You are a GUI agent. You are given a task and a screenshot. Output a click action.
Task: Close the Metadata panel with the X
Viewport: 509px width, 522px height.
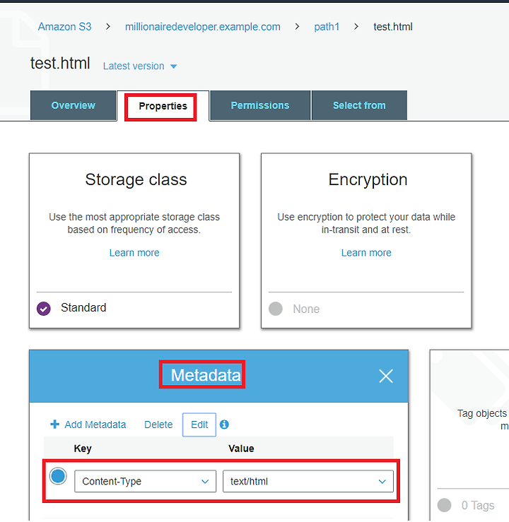pyautogui.click(x=386, y=376)
